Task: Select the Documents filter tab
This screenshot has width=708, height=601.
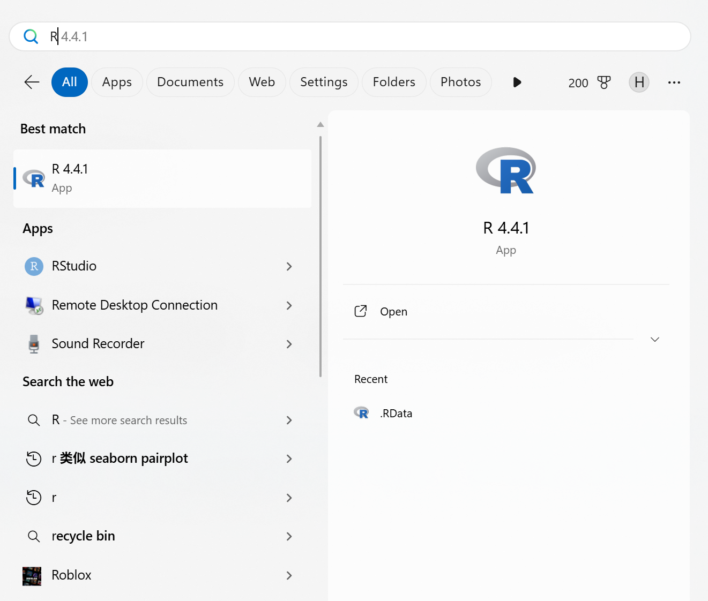Action: click(190, 82)
